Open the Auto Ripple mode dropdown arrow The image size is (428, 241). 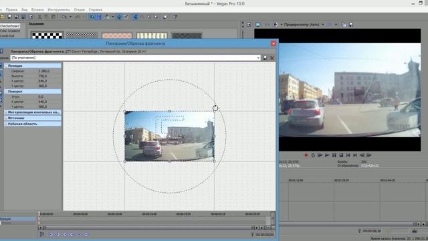point(113,17)
